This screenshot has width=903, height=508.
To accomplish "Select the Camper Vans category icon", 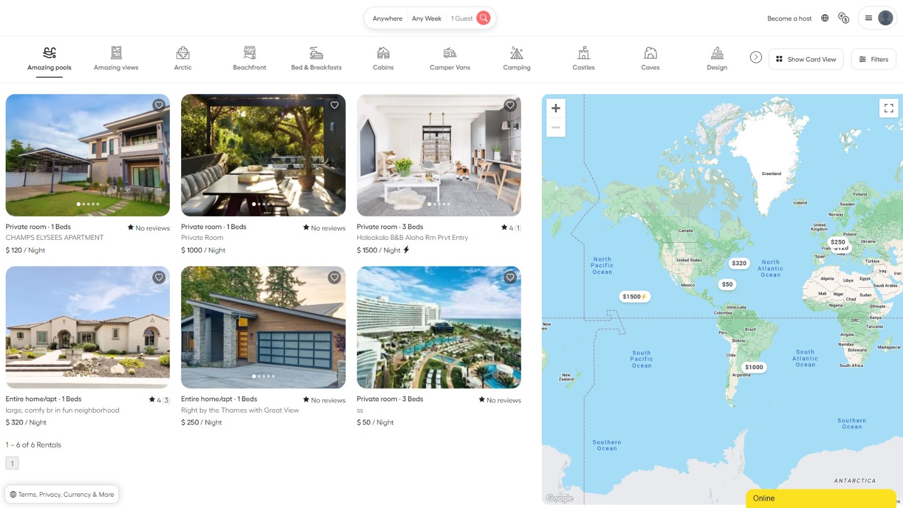I will (x=450, y=53).
